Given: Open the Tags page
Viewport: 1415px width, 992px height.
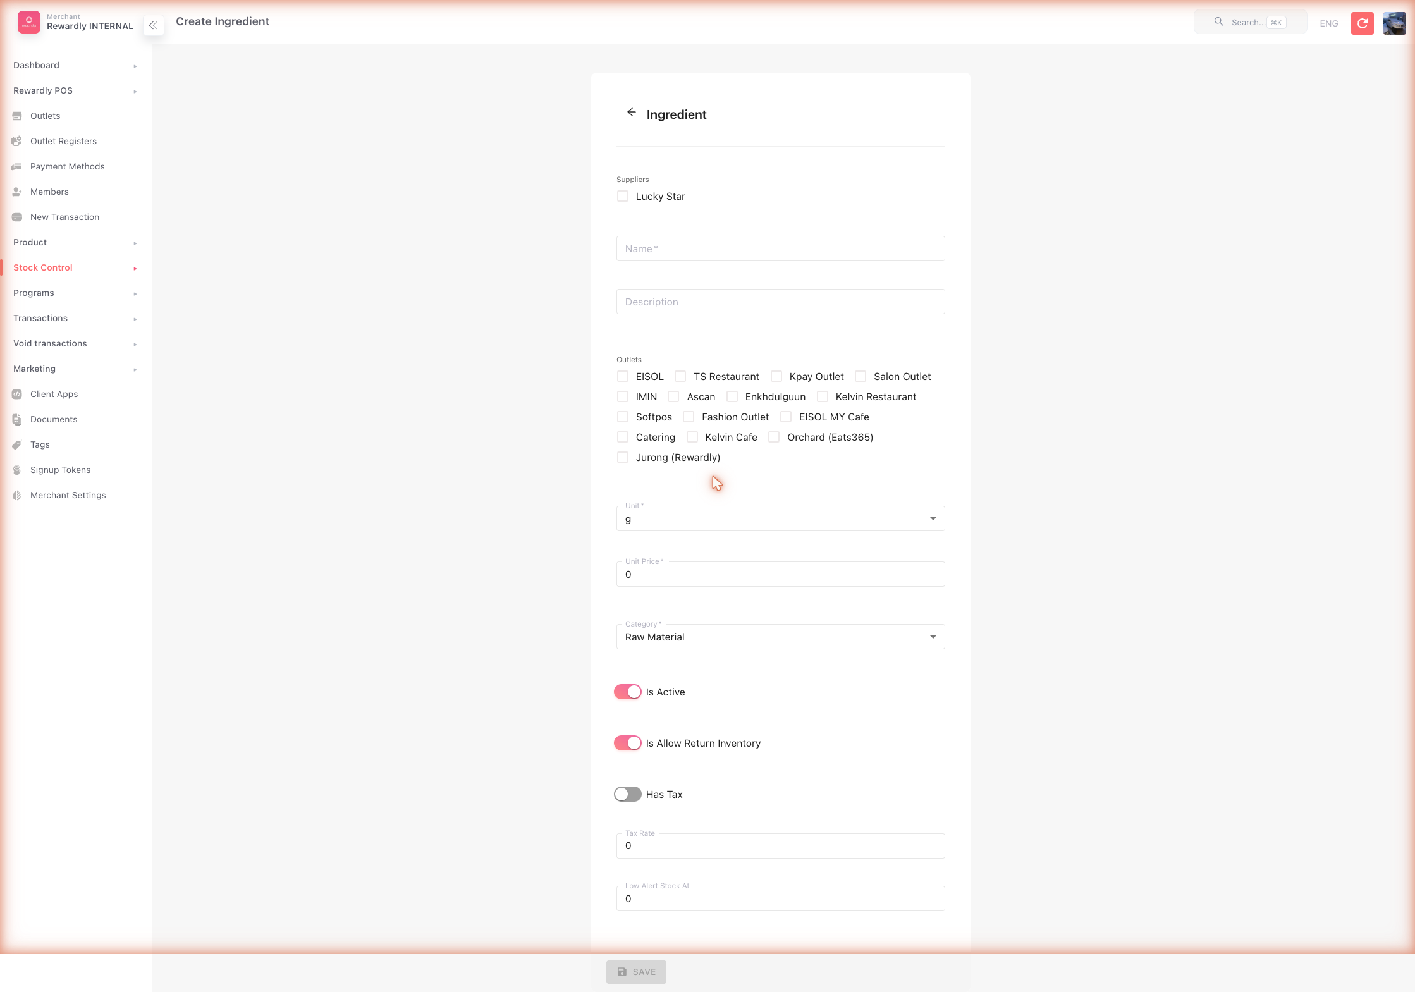Looking at the screenshot, I should coord(40,444).
